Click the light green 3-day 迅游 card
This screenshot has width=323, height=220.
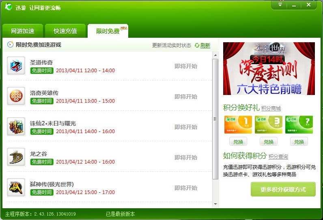tap(269, 125)
